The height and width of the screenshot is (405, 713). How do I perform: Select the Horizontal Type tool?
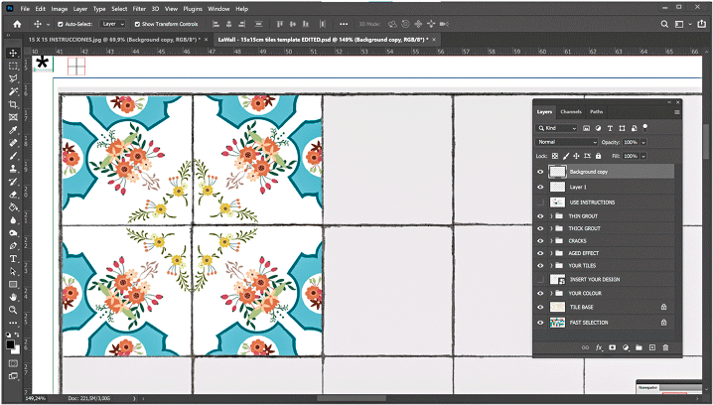(13, 258)
